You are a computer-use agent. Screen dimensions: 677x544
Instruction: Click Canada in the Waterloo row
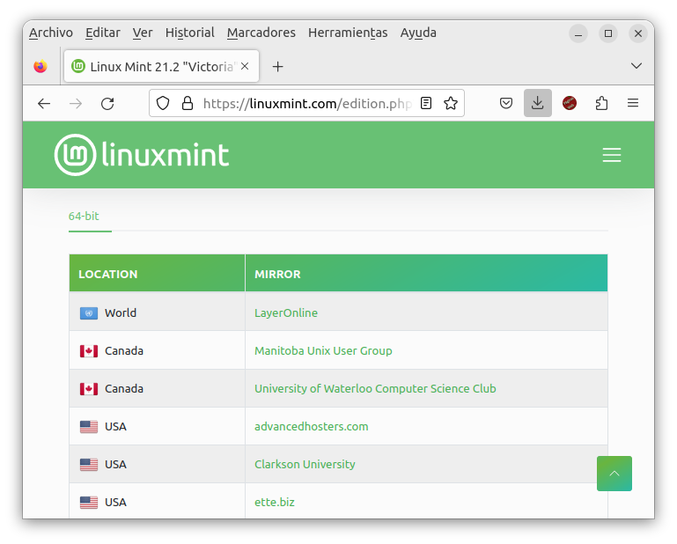[x=124, y=388]
